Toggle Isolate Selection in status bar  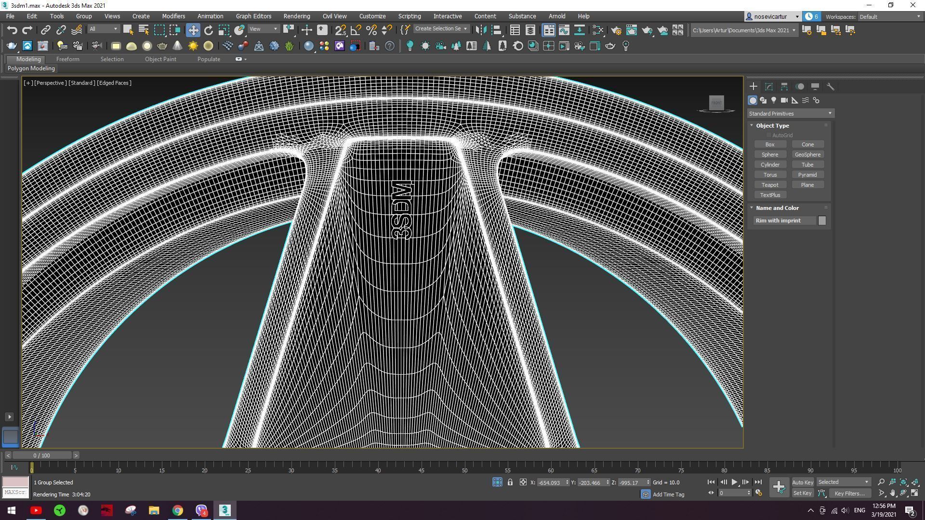pos(497,482)
